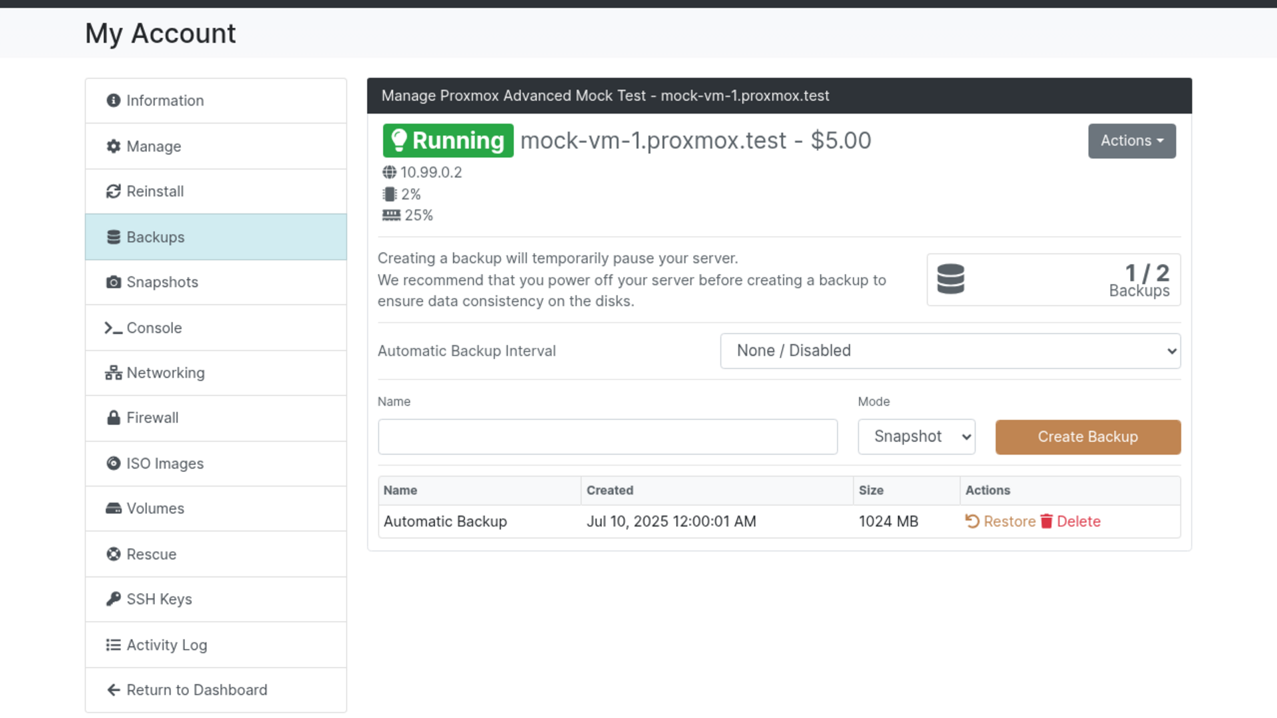Image resolution: width=1277 pixels, height=718 pixels.
Task: Focus the backup Name input field
Action: point(607,437)
